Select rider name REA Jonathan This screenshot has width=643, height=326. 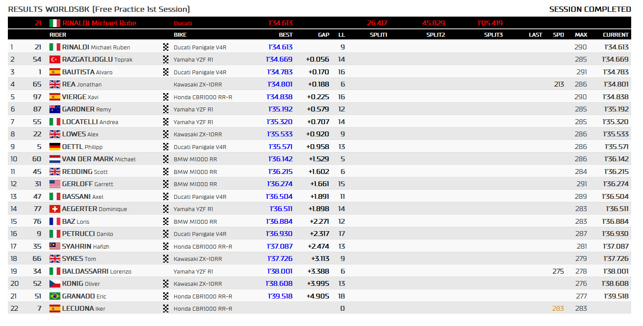tap(82, 84)
